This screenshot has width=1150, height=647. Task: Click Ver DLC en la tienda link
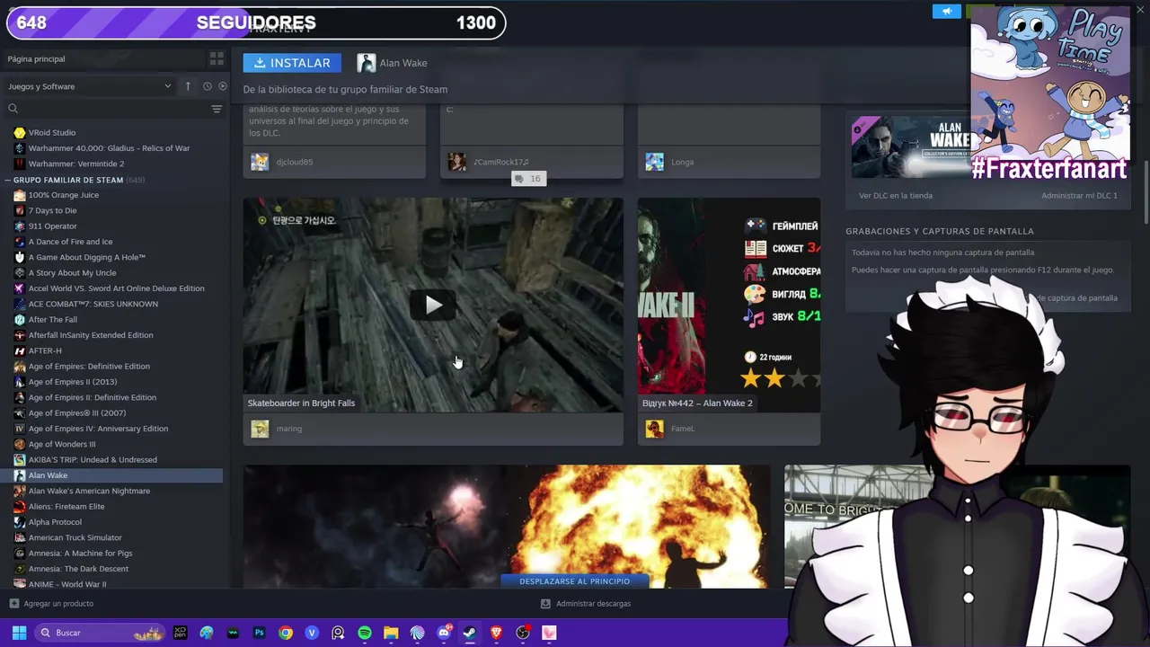coord(895,195)
